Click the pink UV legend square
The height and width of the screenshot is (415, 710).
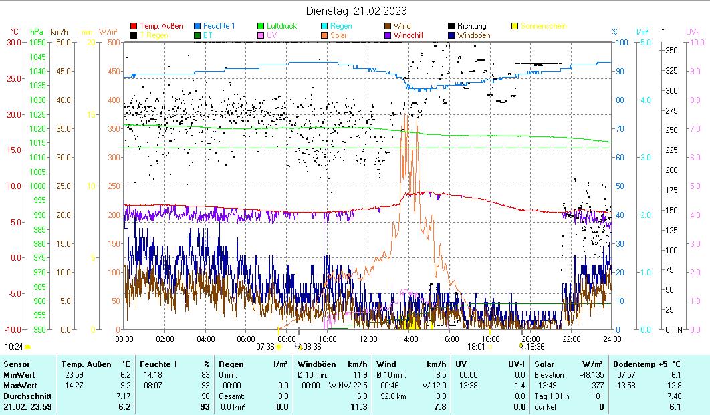pyautogui.click(x=261, y=35)
